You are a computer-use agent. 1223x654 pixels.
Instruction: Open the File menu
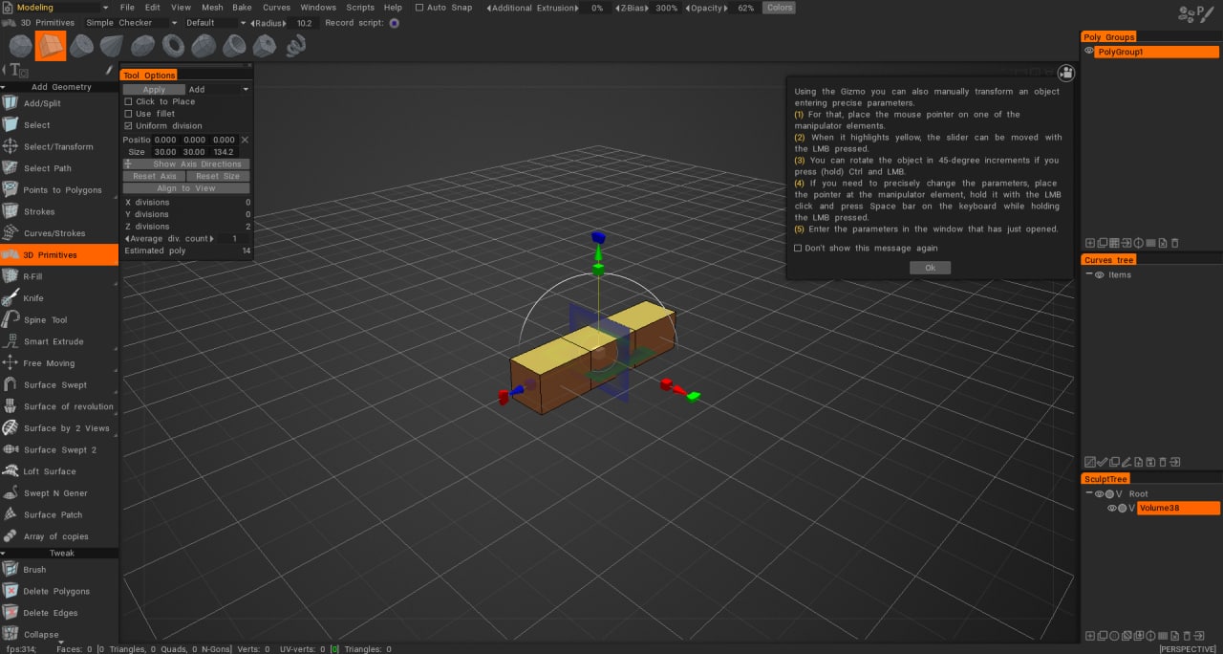click(127, 8)
